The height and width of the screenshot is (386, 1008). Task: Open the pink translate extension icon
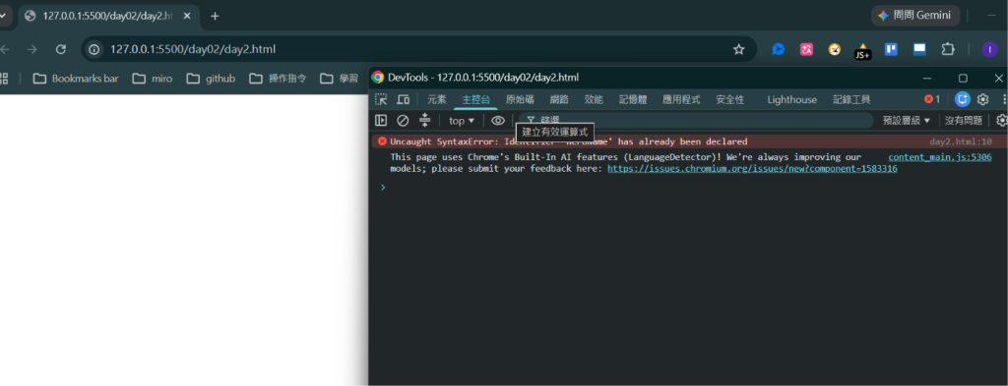coord(806,49)
